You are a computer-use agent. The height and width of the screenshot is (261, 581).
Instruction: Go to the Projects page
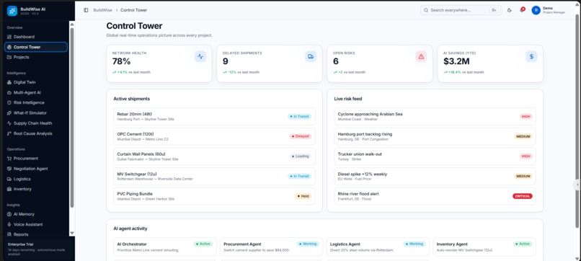[36, 57]
